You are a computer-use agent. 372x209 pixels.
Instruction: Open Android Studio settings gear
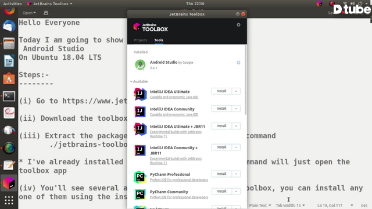[238, 63]
